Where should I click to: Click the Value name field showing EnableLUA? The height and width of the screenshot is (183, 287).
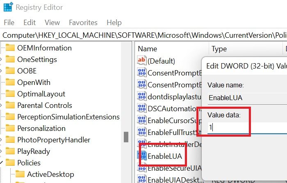[x=248, y=98]
